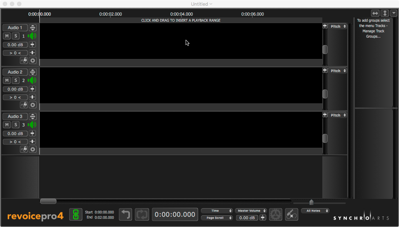Click the horizontal zoom slider handle

coord(311,202)
